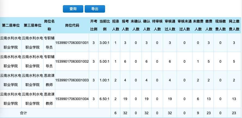Select position code 15399017063001004 cell
Viewport: 242px width, 118px height.
click(x=72, y=99)
